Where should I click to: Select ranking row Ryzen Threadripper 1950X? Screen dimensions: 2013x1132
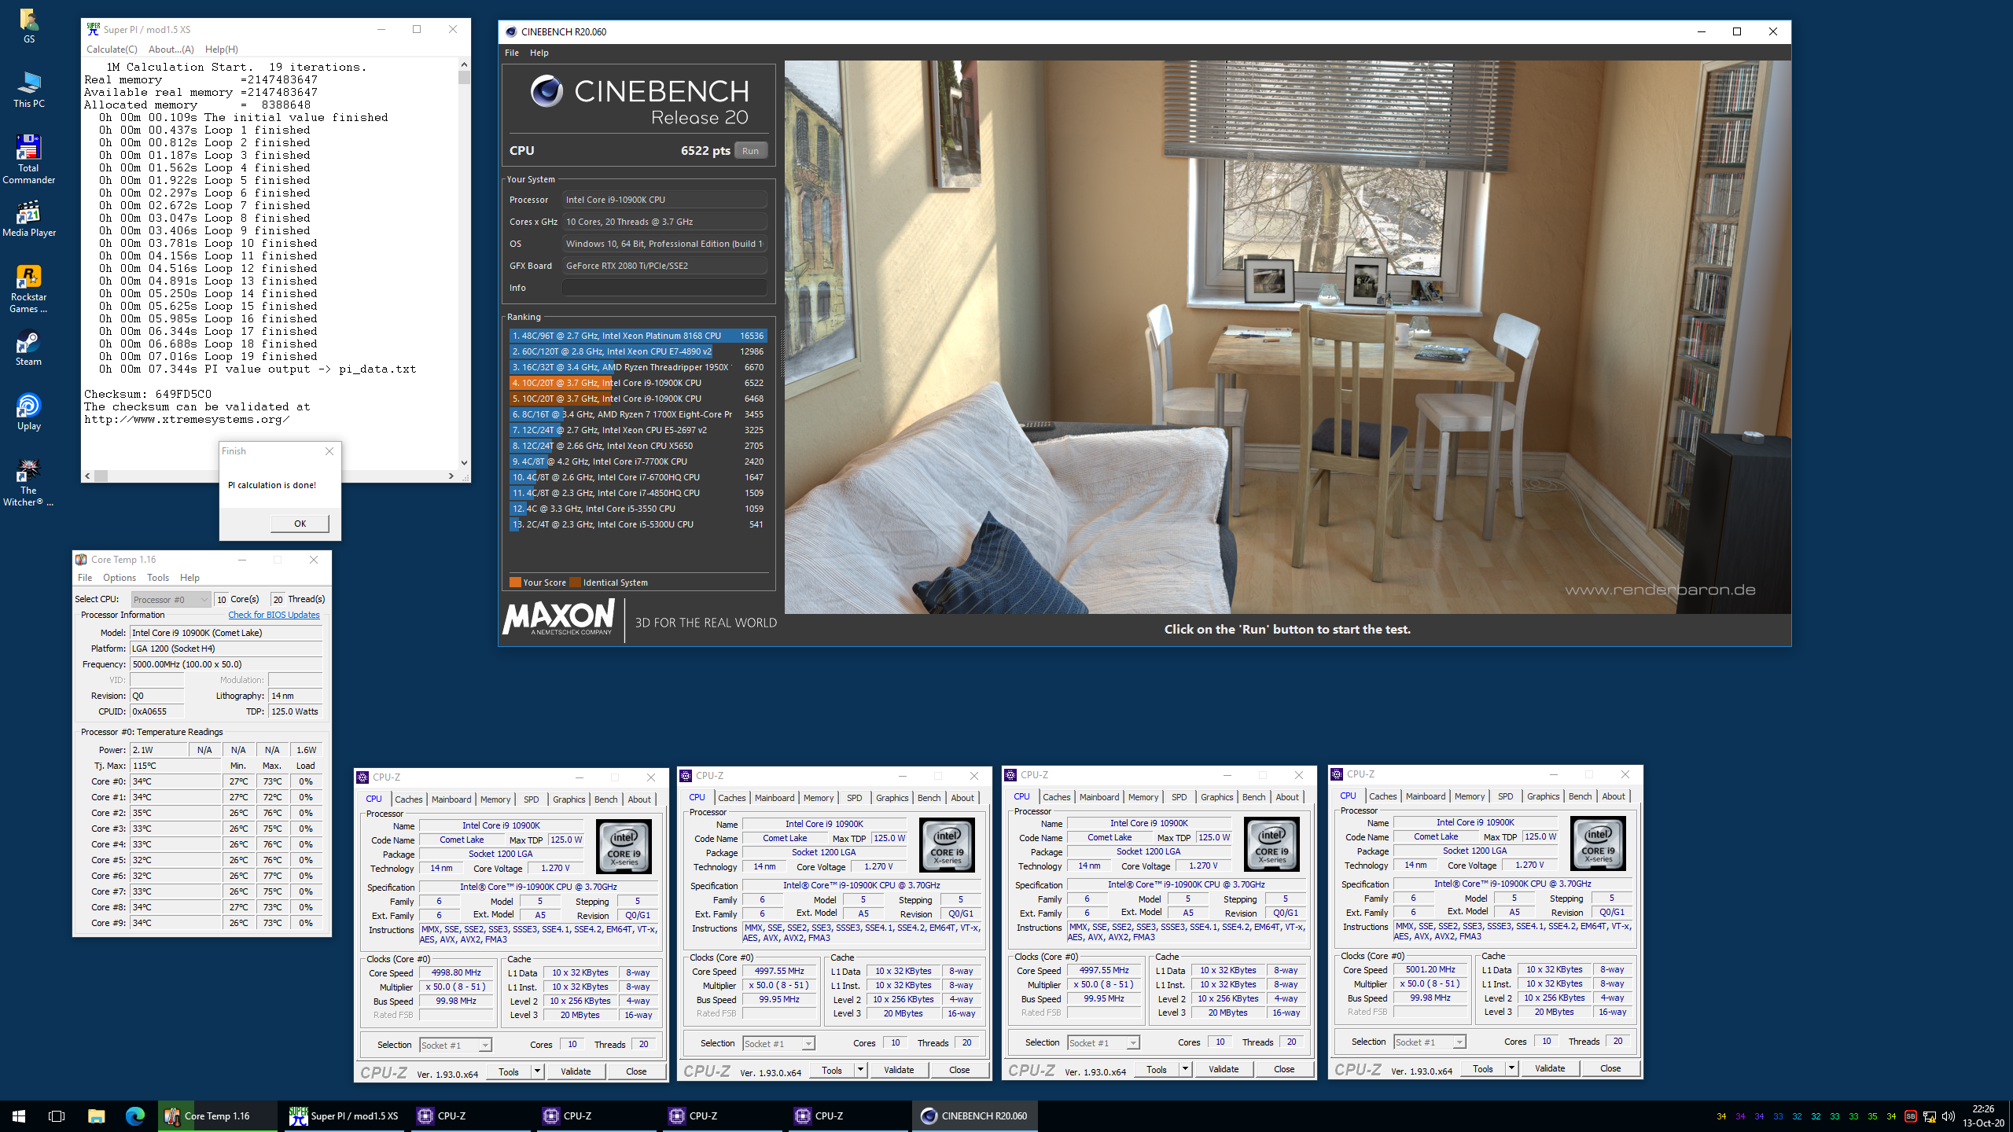coord(638,367)
